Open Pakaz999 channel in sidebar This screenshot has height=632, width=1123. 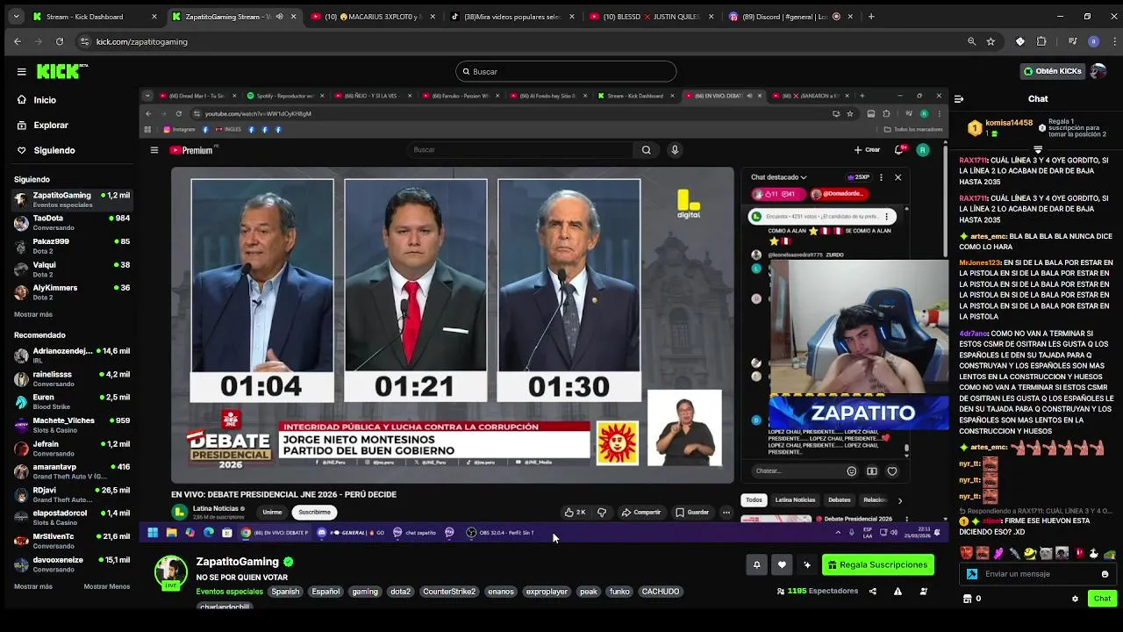[x=72, y=246]
